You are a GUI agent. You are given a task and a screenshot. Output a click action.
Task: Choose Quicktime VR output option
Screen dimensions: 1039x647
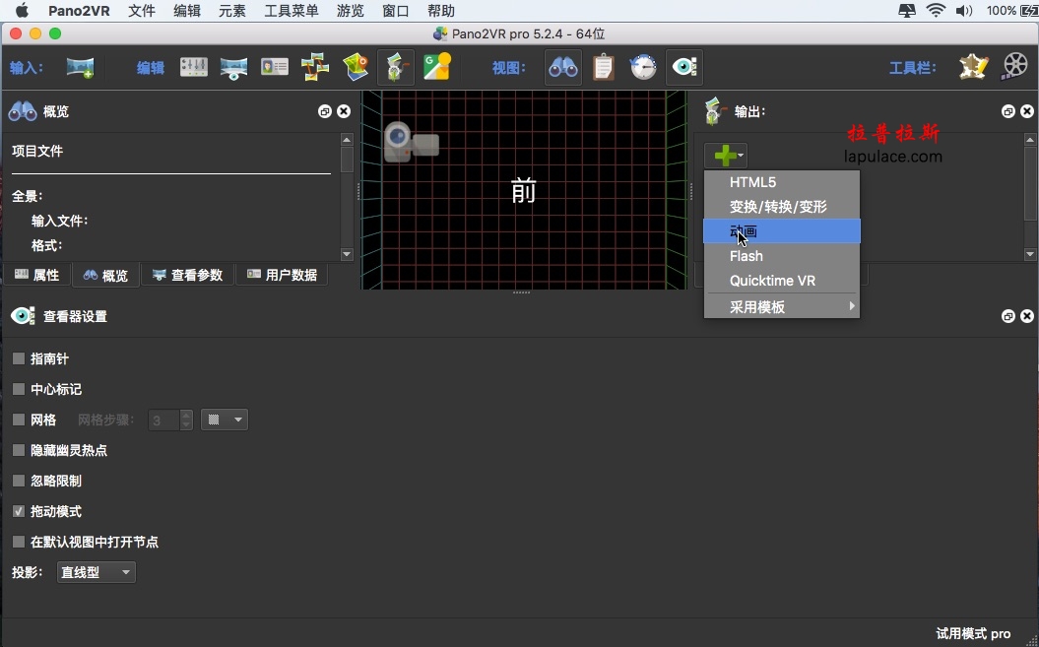782,281
